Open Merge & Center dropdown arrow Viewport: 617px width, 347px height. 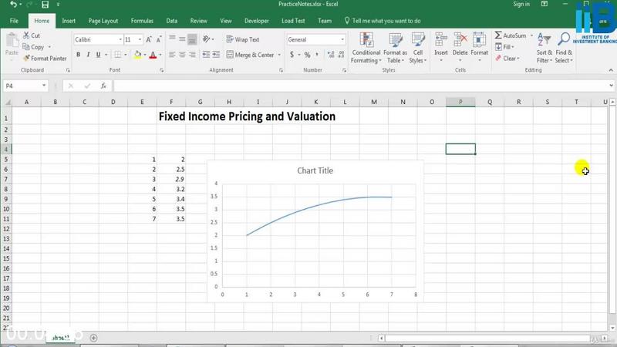tap(279, 55)
